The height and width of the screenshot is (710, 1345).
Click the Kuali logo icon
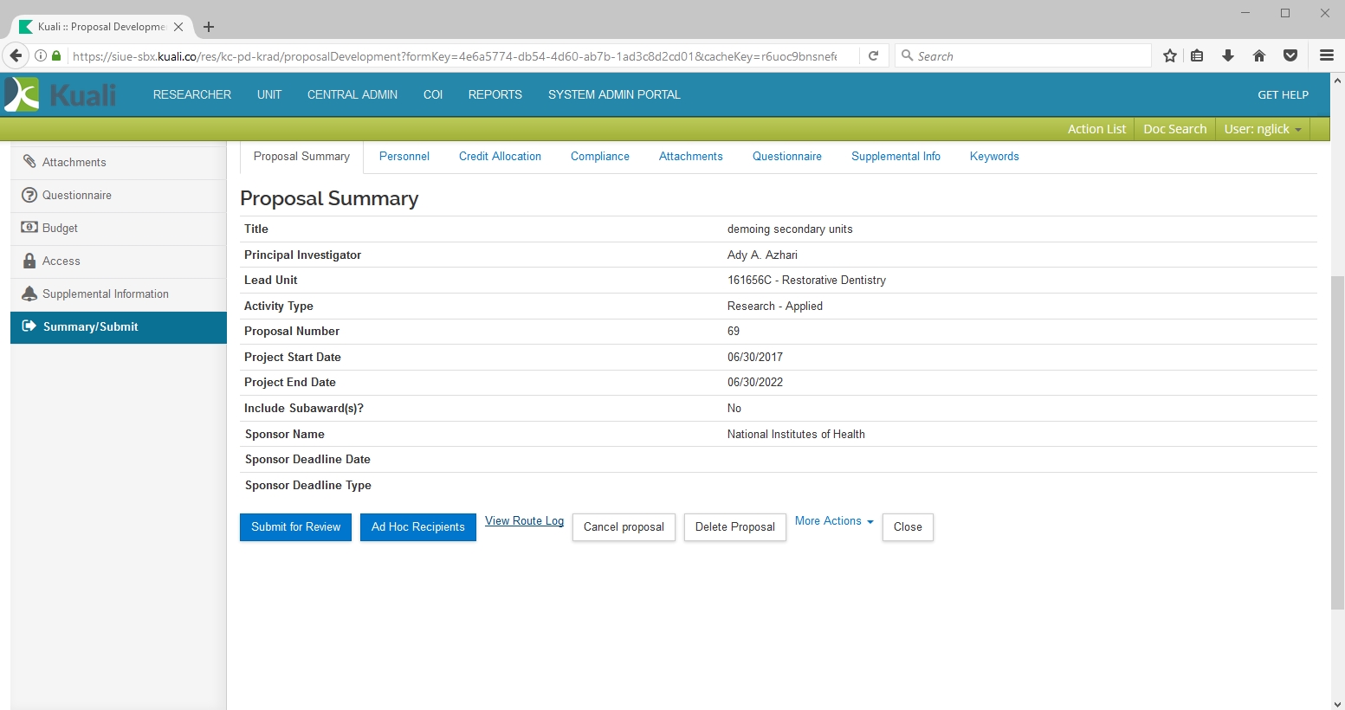[23, 94]
